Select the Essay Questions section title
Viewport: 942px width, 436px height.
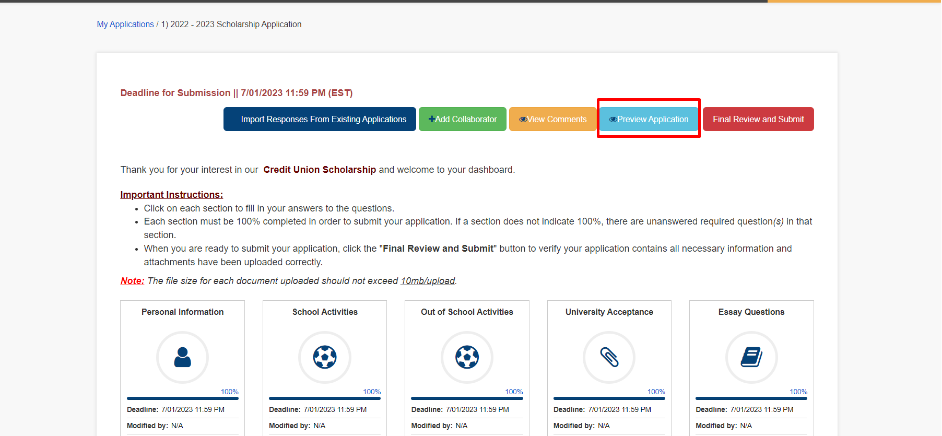coord(751,312)
